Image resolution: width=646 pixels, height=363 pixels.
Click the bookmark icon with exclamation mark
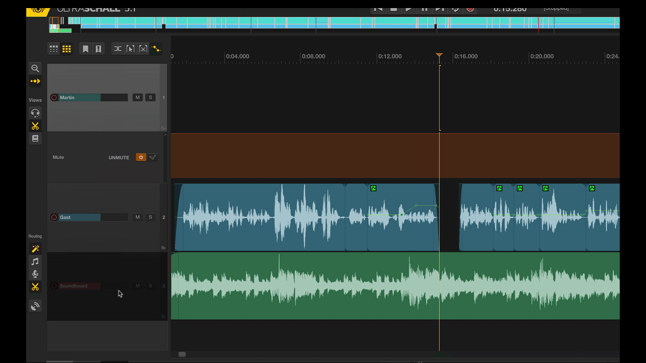click(98, 49)
